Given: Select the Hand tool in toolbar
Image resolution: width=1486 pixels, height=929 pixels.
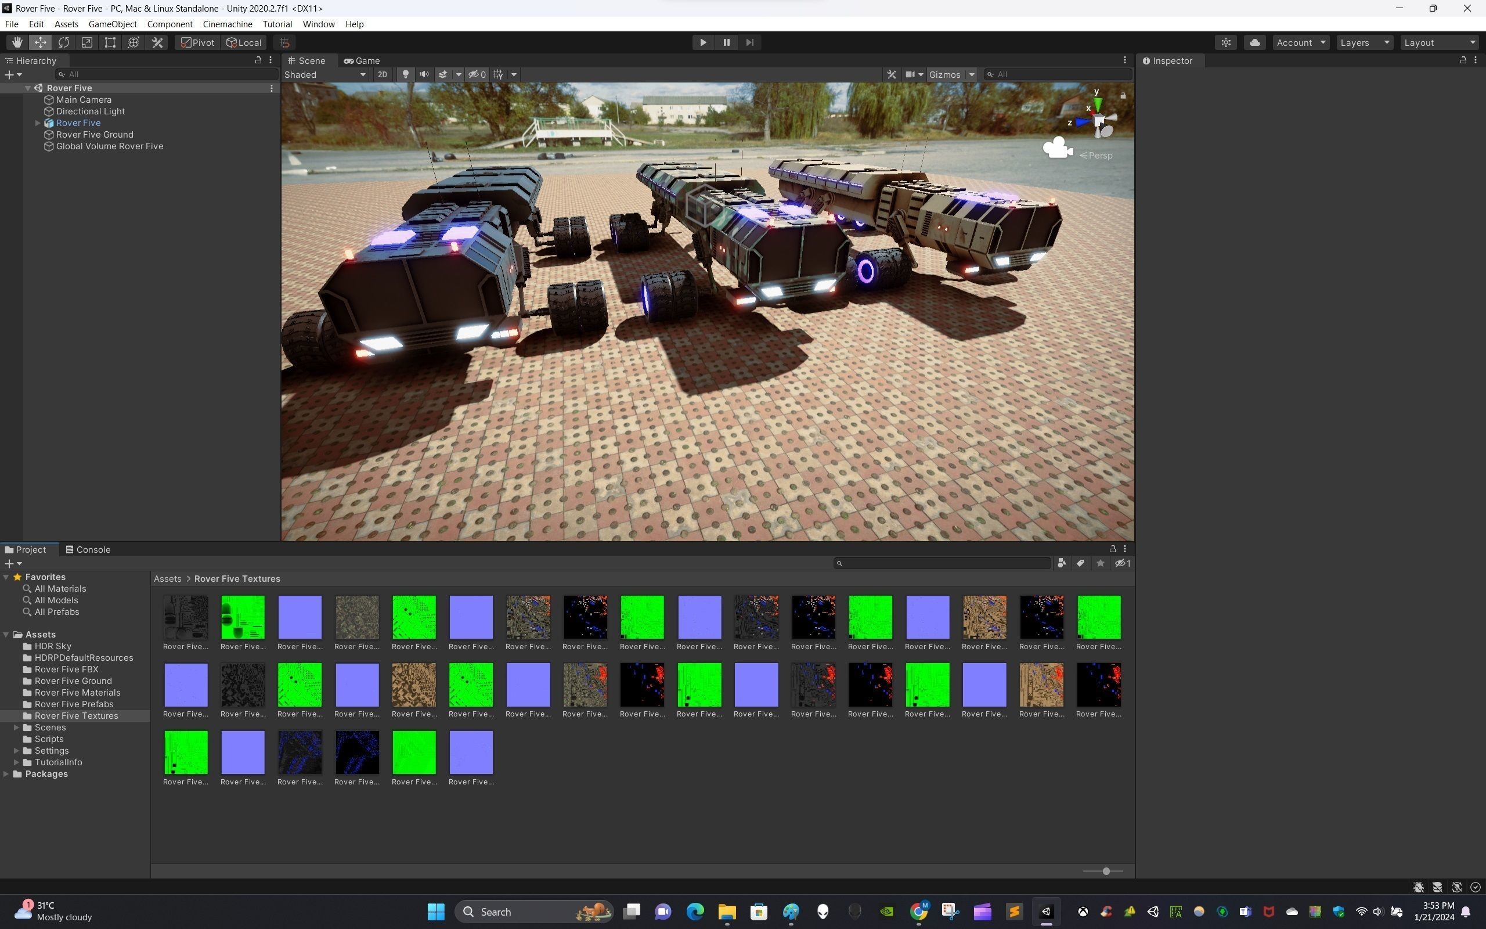Looking at the screenshot, I should coord(17,42).
